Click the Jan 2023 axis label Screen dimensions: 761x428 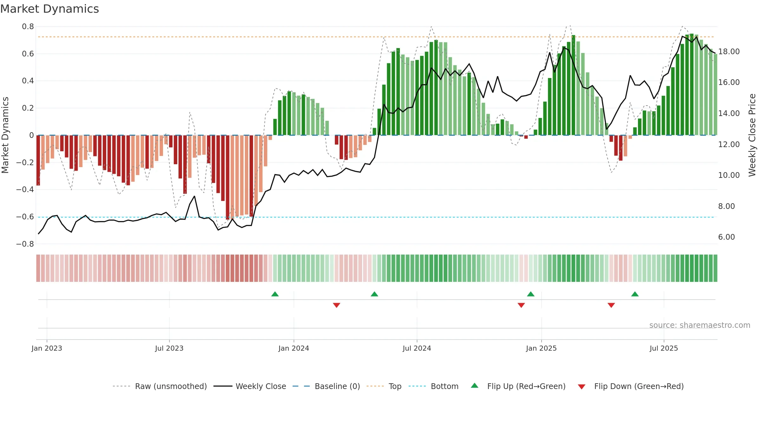coord(47,348)
